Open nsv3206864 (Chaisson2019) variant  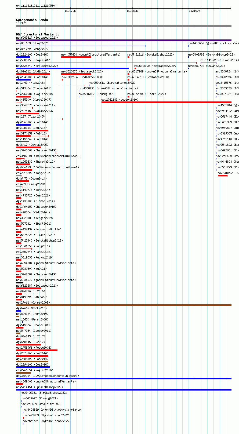tap(36, 150)
